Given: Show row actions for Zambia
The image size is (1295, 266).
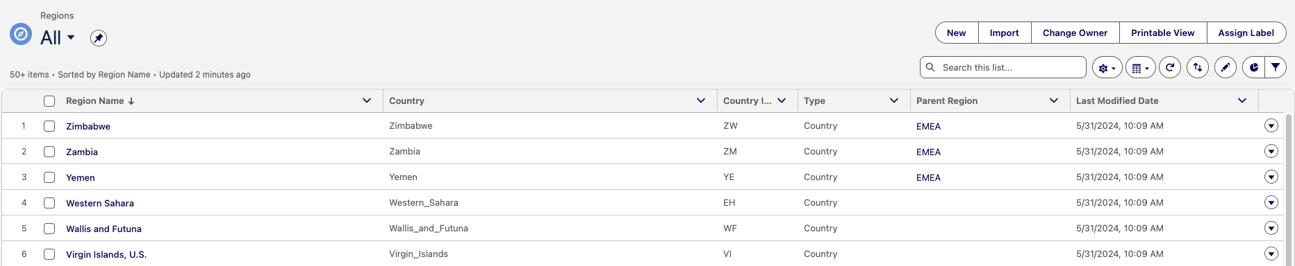Looking at the screenshot, I should (1271, 151).
